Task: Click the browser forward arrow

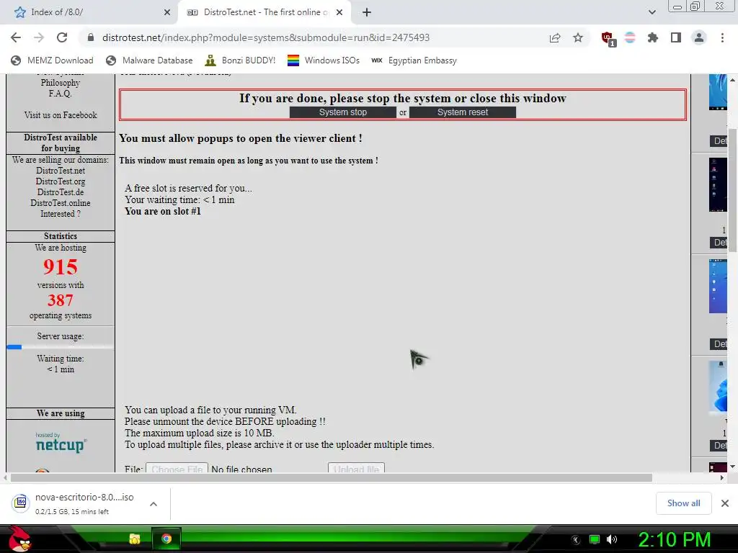Action: coord(39,37)
